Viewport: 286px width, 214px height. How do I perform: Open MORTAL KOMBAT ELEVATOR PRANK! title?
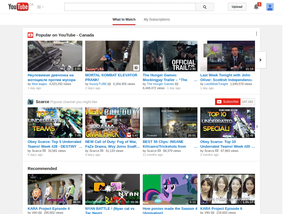[x=111, y=77]
